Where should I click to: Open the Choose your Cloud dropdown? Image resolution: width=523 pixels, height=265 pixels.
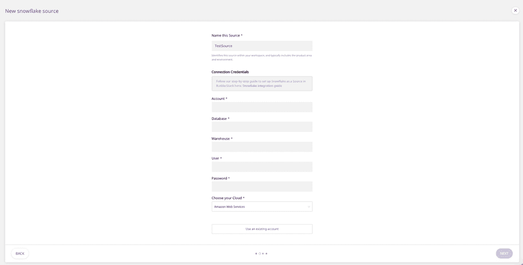point(261,207)
